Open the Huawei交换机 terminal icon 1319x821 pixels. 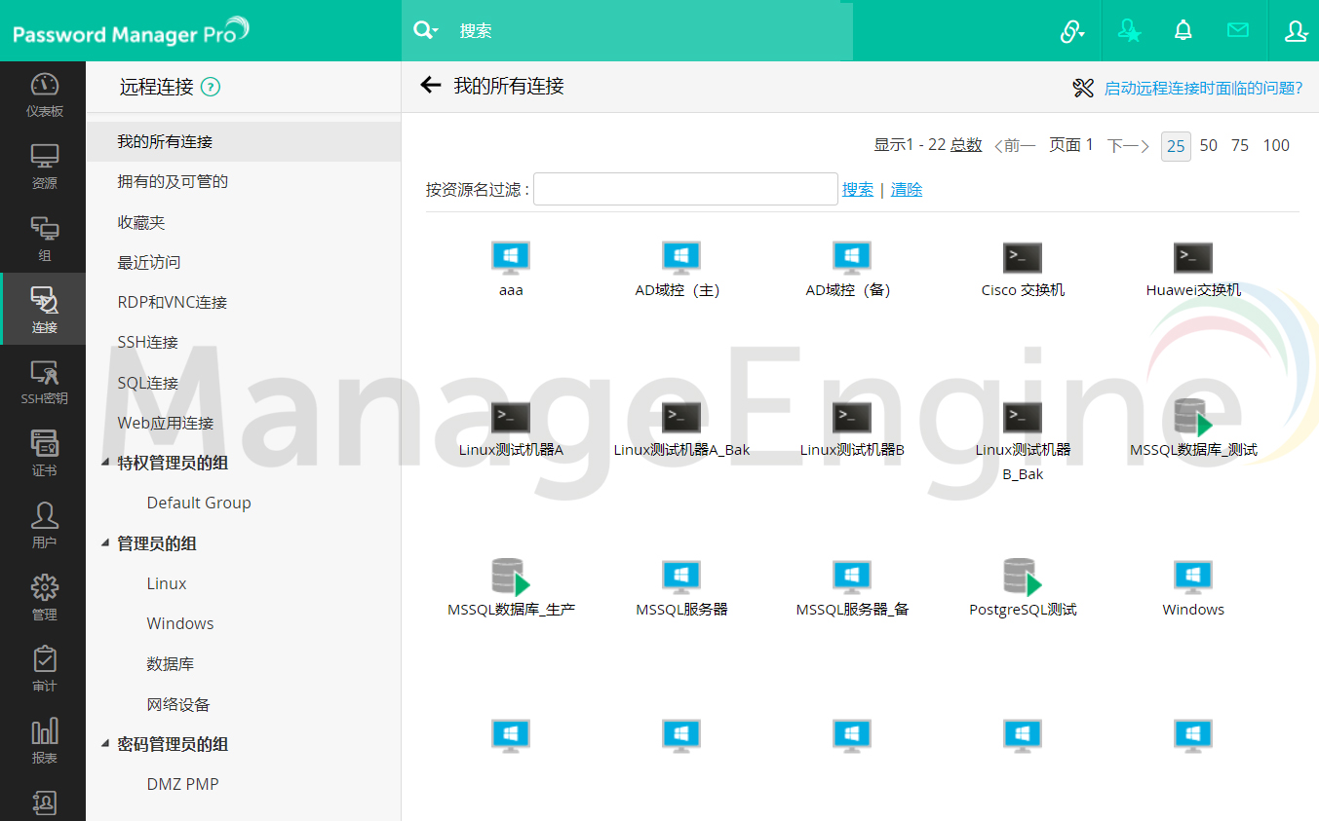tap(1193, 258)
